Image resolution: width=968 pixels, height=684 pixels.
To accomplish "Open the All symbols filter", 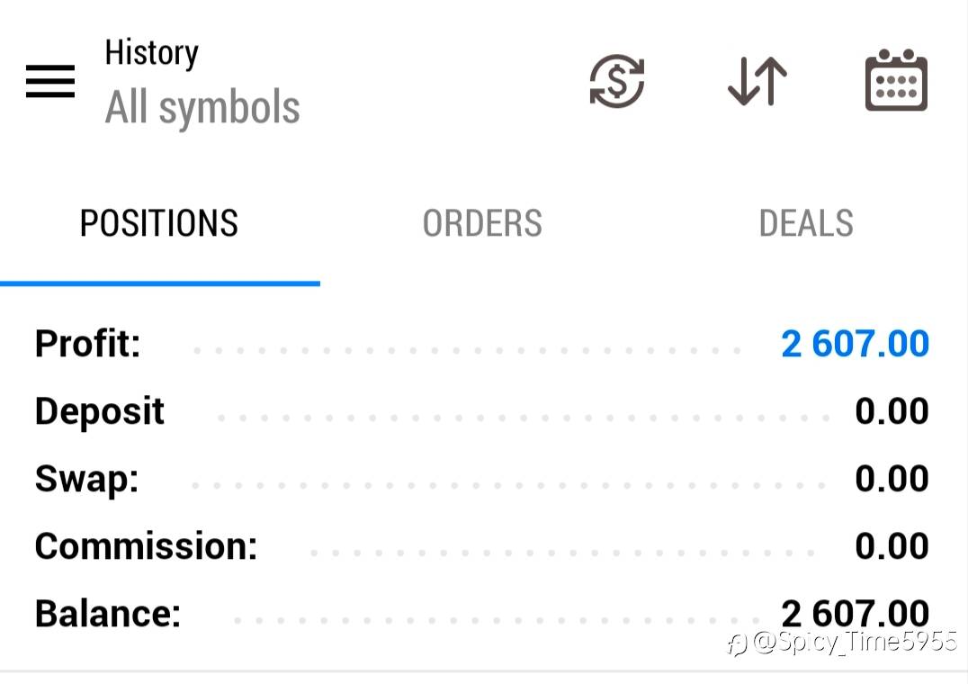I will tap(202, 107).
